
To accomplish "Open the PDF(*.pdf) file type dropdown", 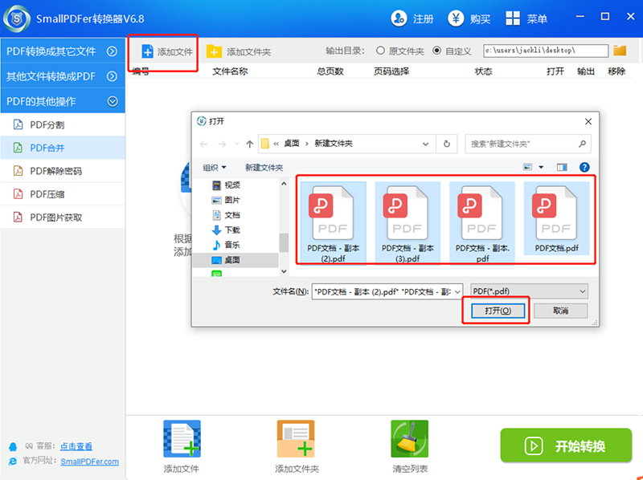I will [529, 291].
